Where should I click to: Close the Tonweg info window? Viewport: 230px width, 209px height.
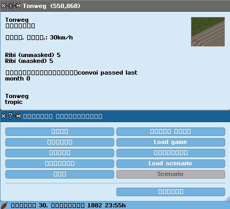3,6
